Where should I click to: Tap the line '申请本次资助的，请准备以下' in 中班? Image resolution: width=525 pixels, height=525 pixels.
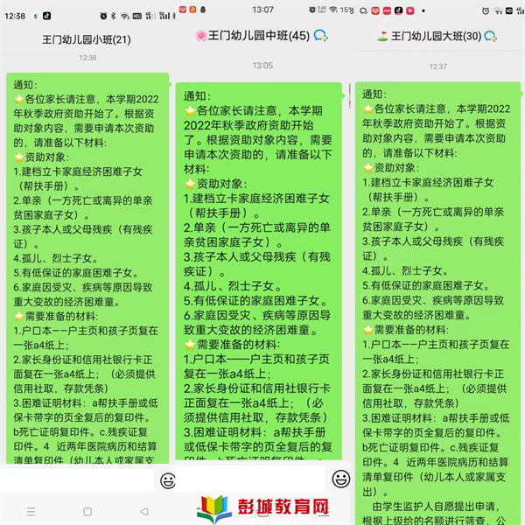tap(258, 154)
